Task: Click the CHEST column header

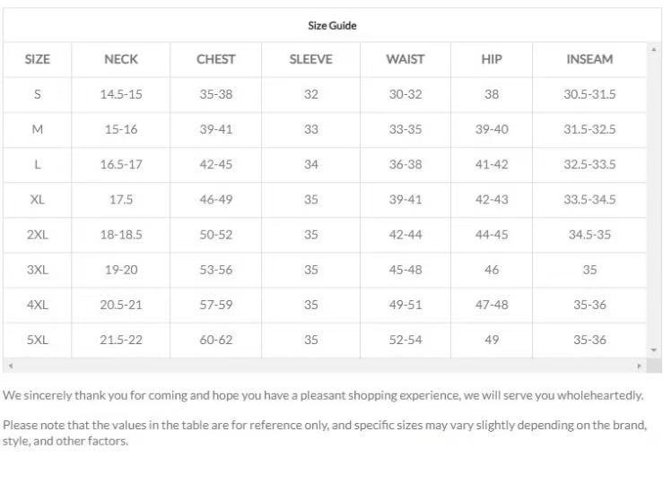Action: 215,60
